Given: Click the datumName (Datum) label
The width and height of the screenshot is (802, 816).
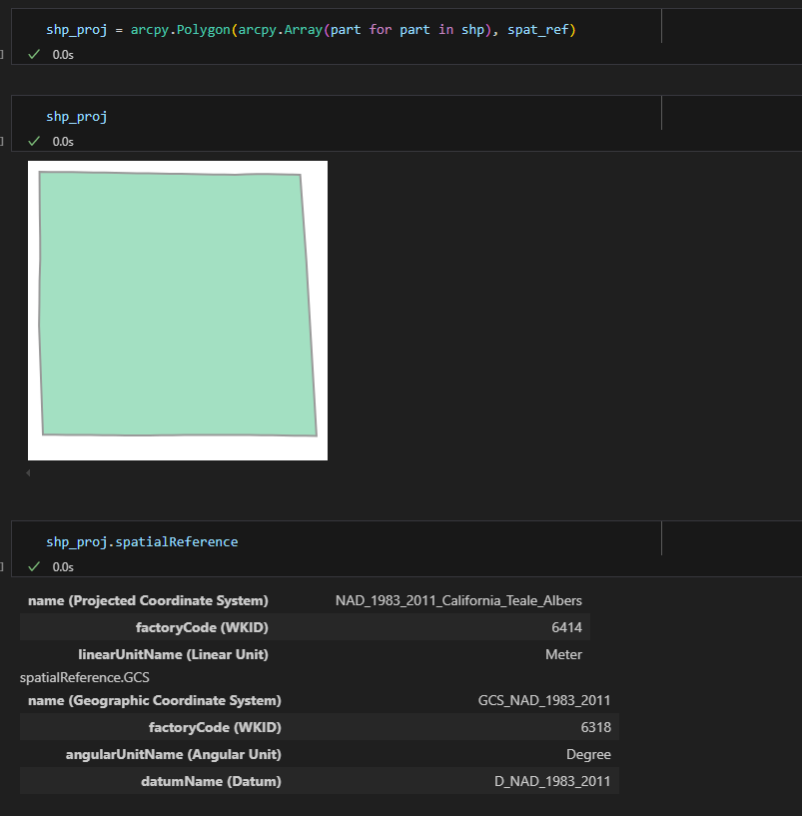Looking at the screenshot, I should pos(211,782).
